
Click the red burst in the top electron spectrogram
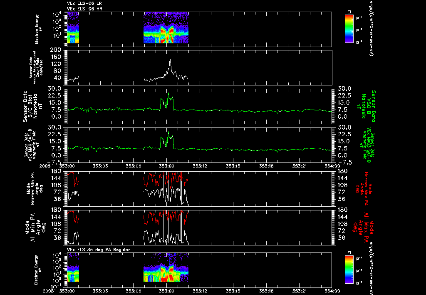[167, 34]
